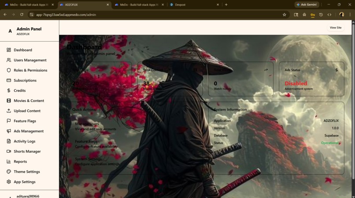This screenshot has width=355, height=198.
Task: Click the Users Management people icon
Action: tap(9, 60)
